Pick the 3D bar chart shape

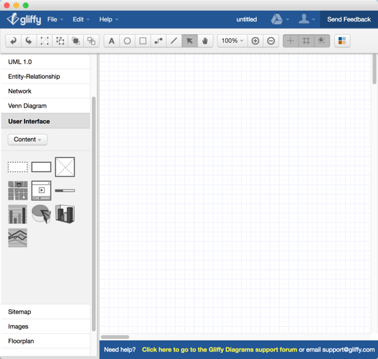[x=65, y=214]
